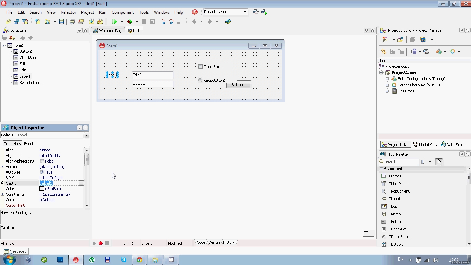This screenshot has height=265, width=471.
Task: Click the pointer arrow icon in Tool Palette
Action: coord(439,161)
